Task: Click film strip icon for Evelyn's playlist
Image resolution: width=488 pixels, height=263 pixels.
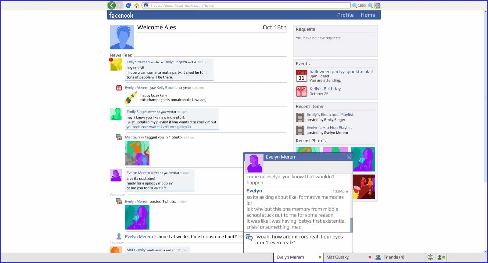Action: point(300,130)
